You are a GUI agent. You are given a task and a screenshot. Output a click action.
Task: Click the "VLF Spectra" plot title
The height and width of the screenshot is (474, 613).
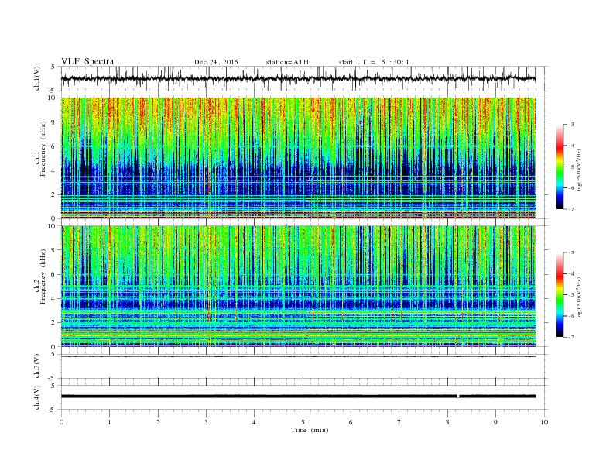pyautogui.click(x=87, y=61)
